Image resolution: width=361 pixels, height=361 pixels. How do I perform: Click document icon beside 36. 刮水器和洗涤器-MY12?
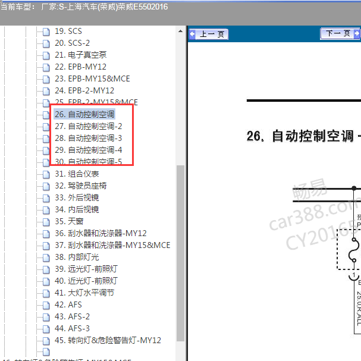[46, 234]
